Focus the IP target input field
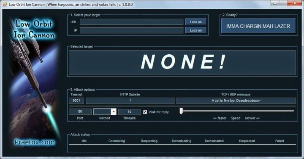 (x=131, y=30)
